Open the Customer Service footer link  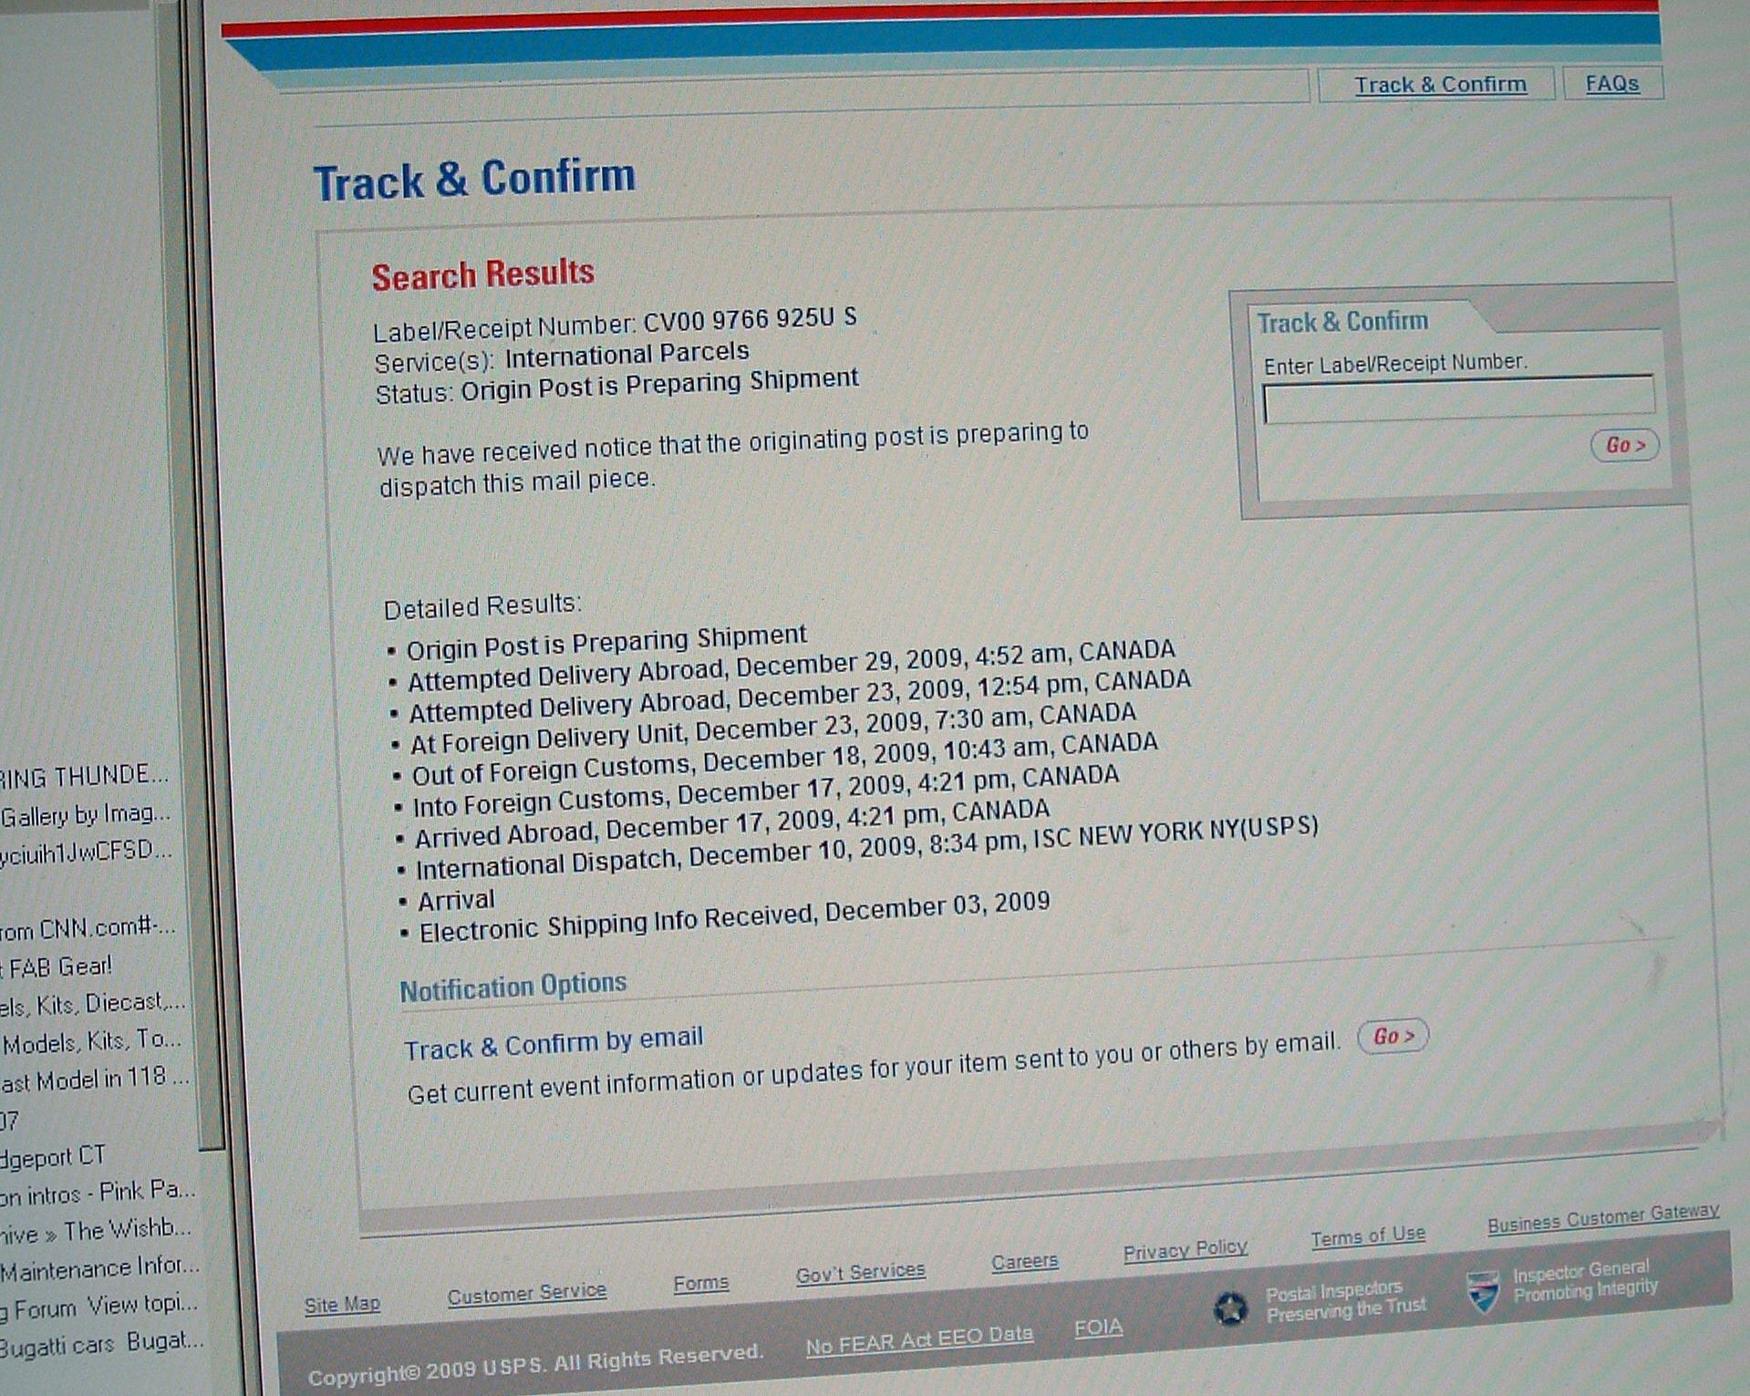click(x=526, y=1293)
